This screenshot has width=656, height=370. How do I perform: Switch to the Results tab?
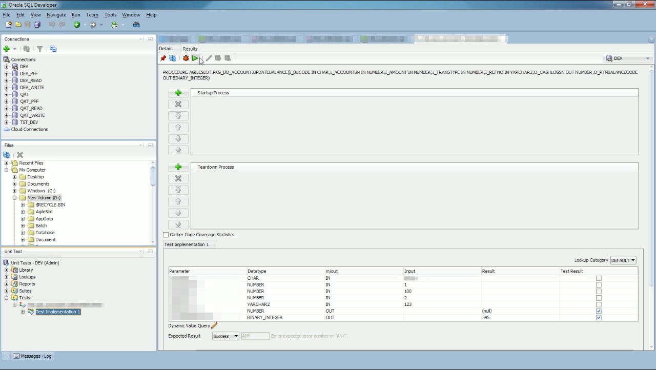pos(190,49)
